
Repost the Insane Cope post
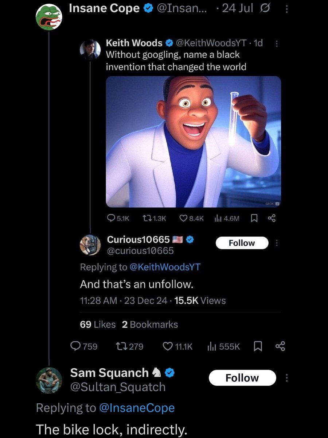129,346
